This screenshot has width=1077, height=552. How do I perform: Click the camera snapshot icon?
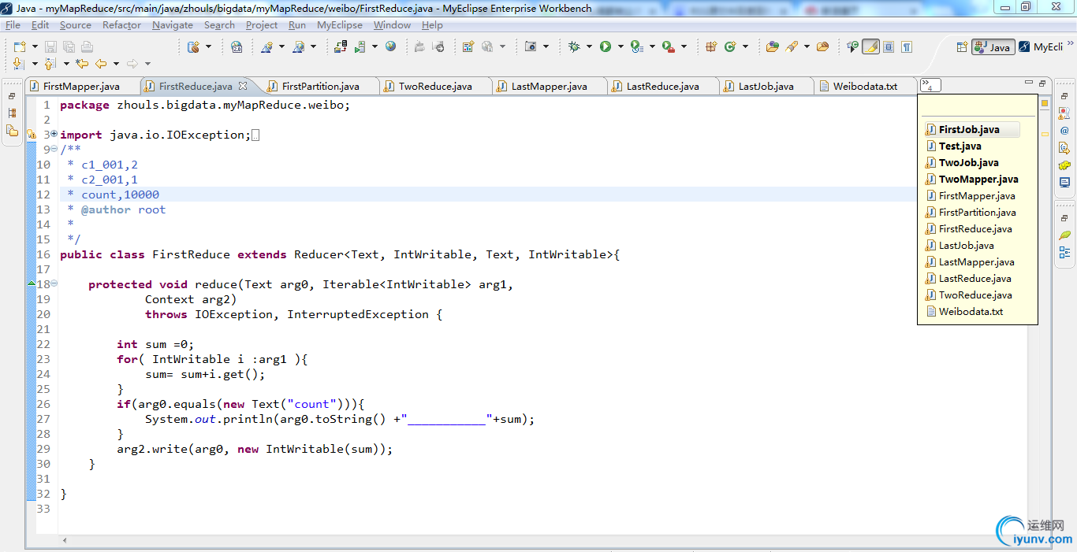531,46
